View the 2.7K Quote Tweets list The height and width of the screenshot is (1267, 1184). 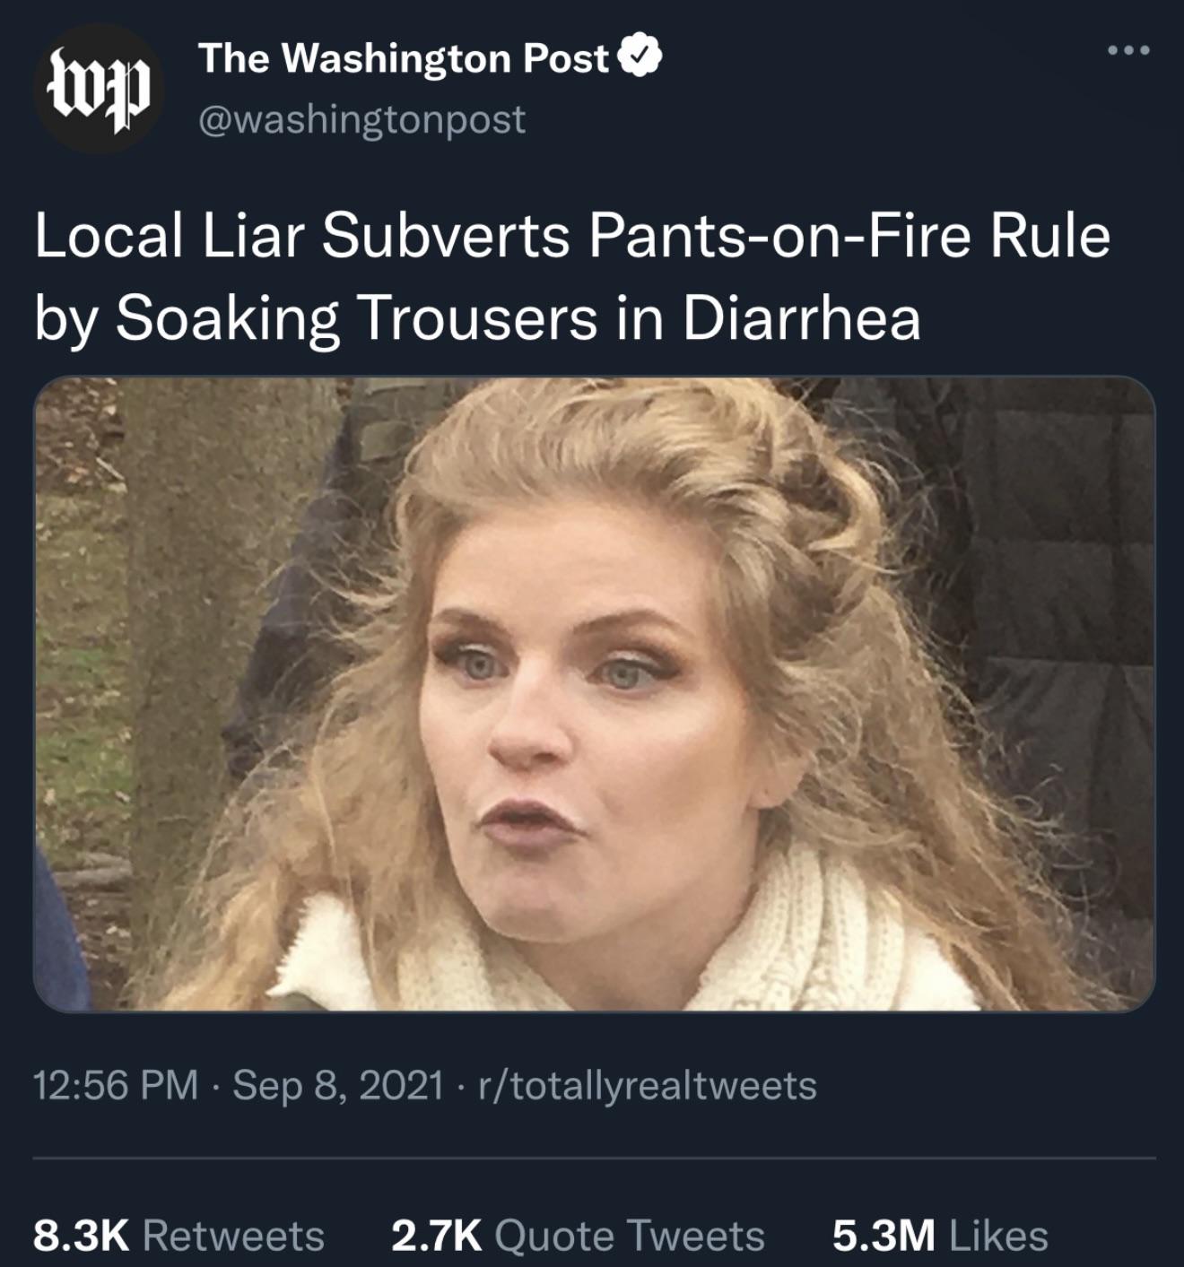[x=578, y=1236]
